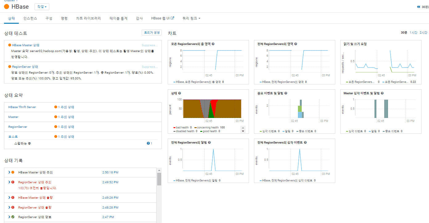Click the 트리거 생성 button
Image resolution: width=429 pixels, height=223 pixels.
coord(152,33)
